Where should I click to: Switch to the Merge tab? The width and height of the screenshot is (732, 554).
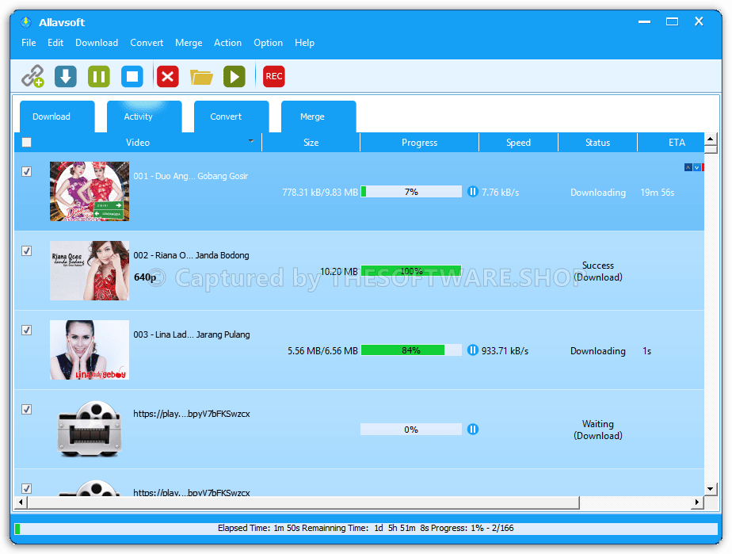312,117
